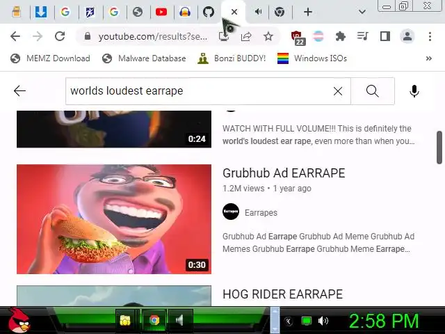Open media controls playlist icon
Screen dimensions: 445x334
click(x=362, y=36)
